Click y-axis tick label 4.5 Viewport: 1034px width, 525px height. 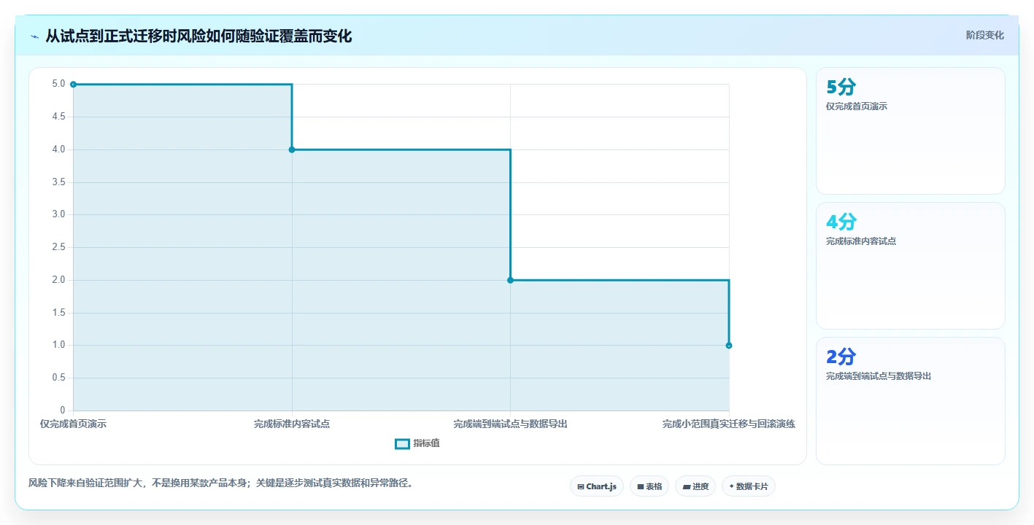pyautogui.click(x=58, y=117)
